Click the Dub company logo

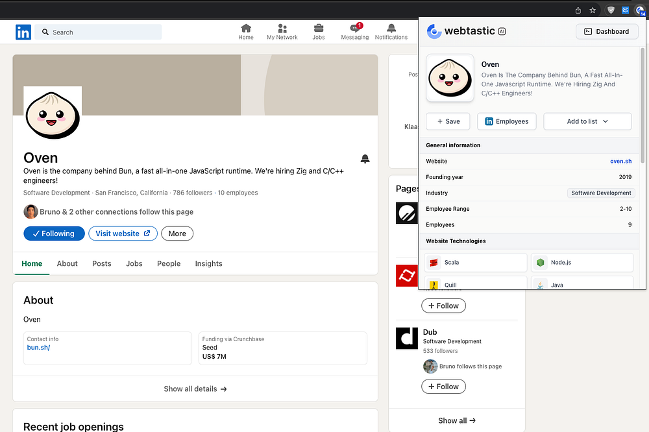pyautogui.click(x=406, y=338)
